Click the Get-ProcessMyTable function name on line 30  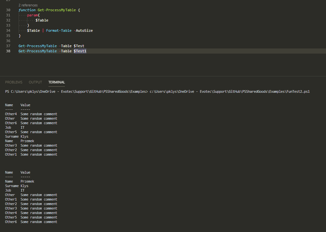(56, 10)
